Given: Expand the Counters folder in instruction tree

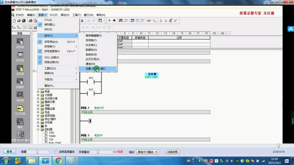Looking at the screenshot, I should 38,95.
